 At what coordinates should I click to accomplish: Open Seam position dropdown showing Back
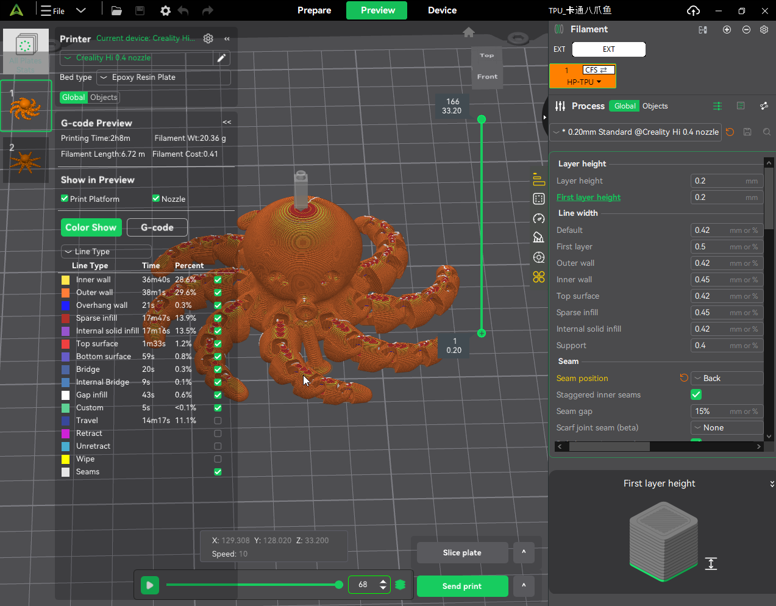coord(727,378)
